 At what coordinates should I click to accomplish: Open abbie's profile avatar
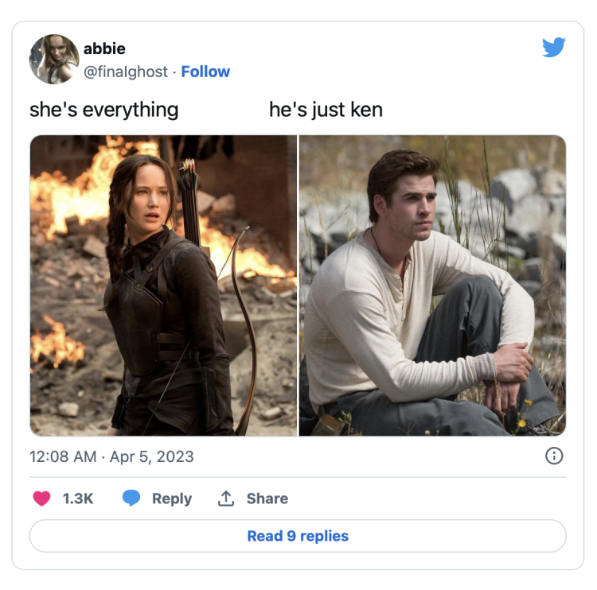(54, 59)
